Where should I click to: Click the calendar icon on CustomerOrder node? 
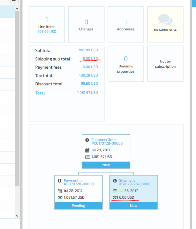coord(88,150)
